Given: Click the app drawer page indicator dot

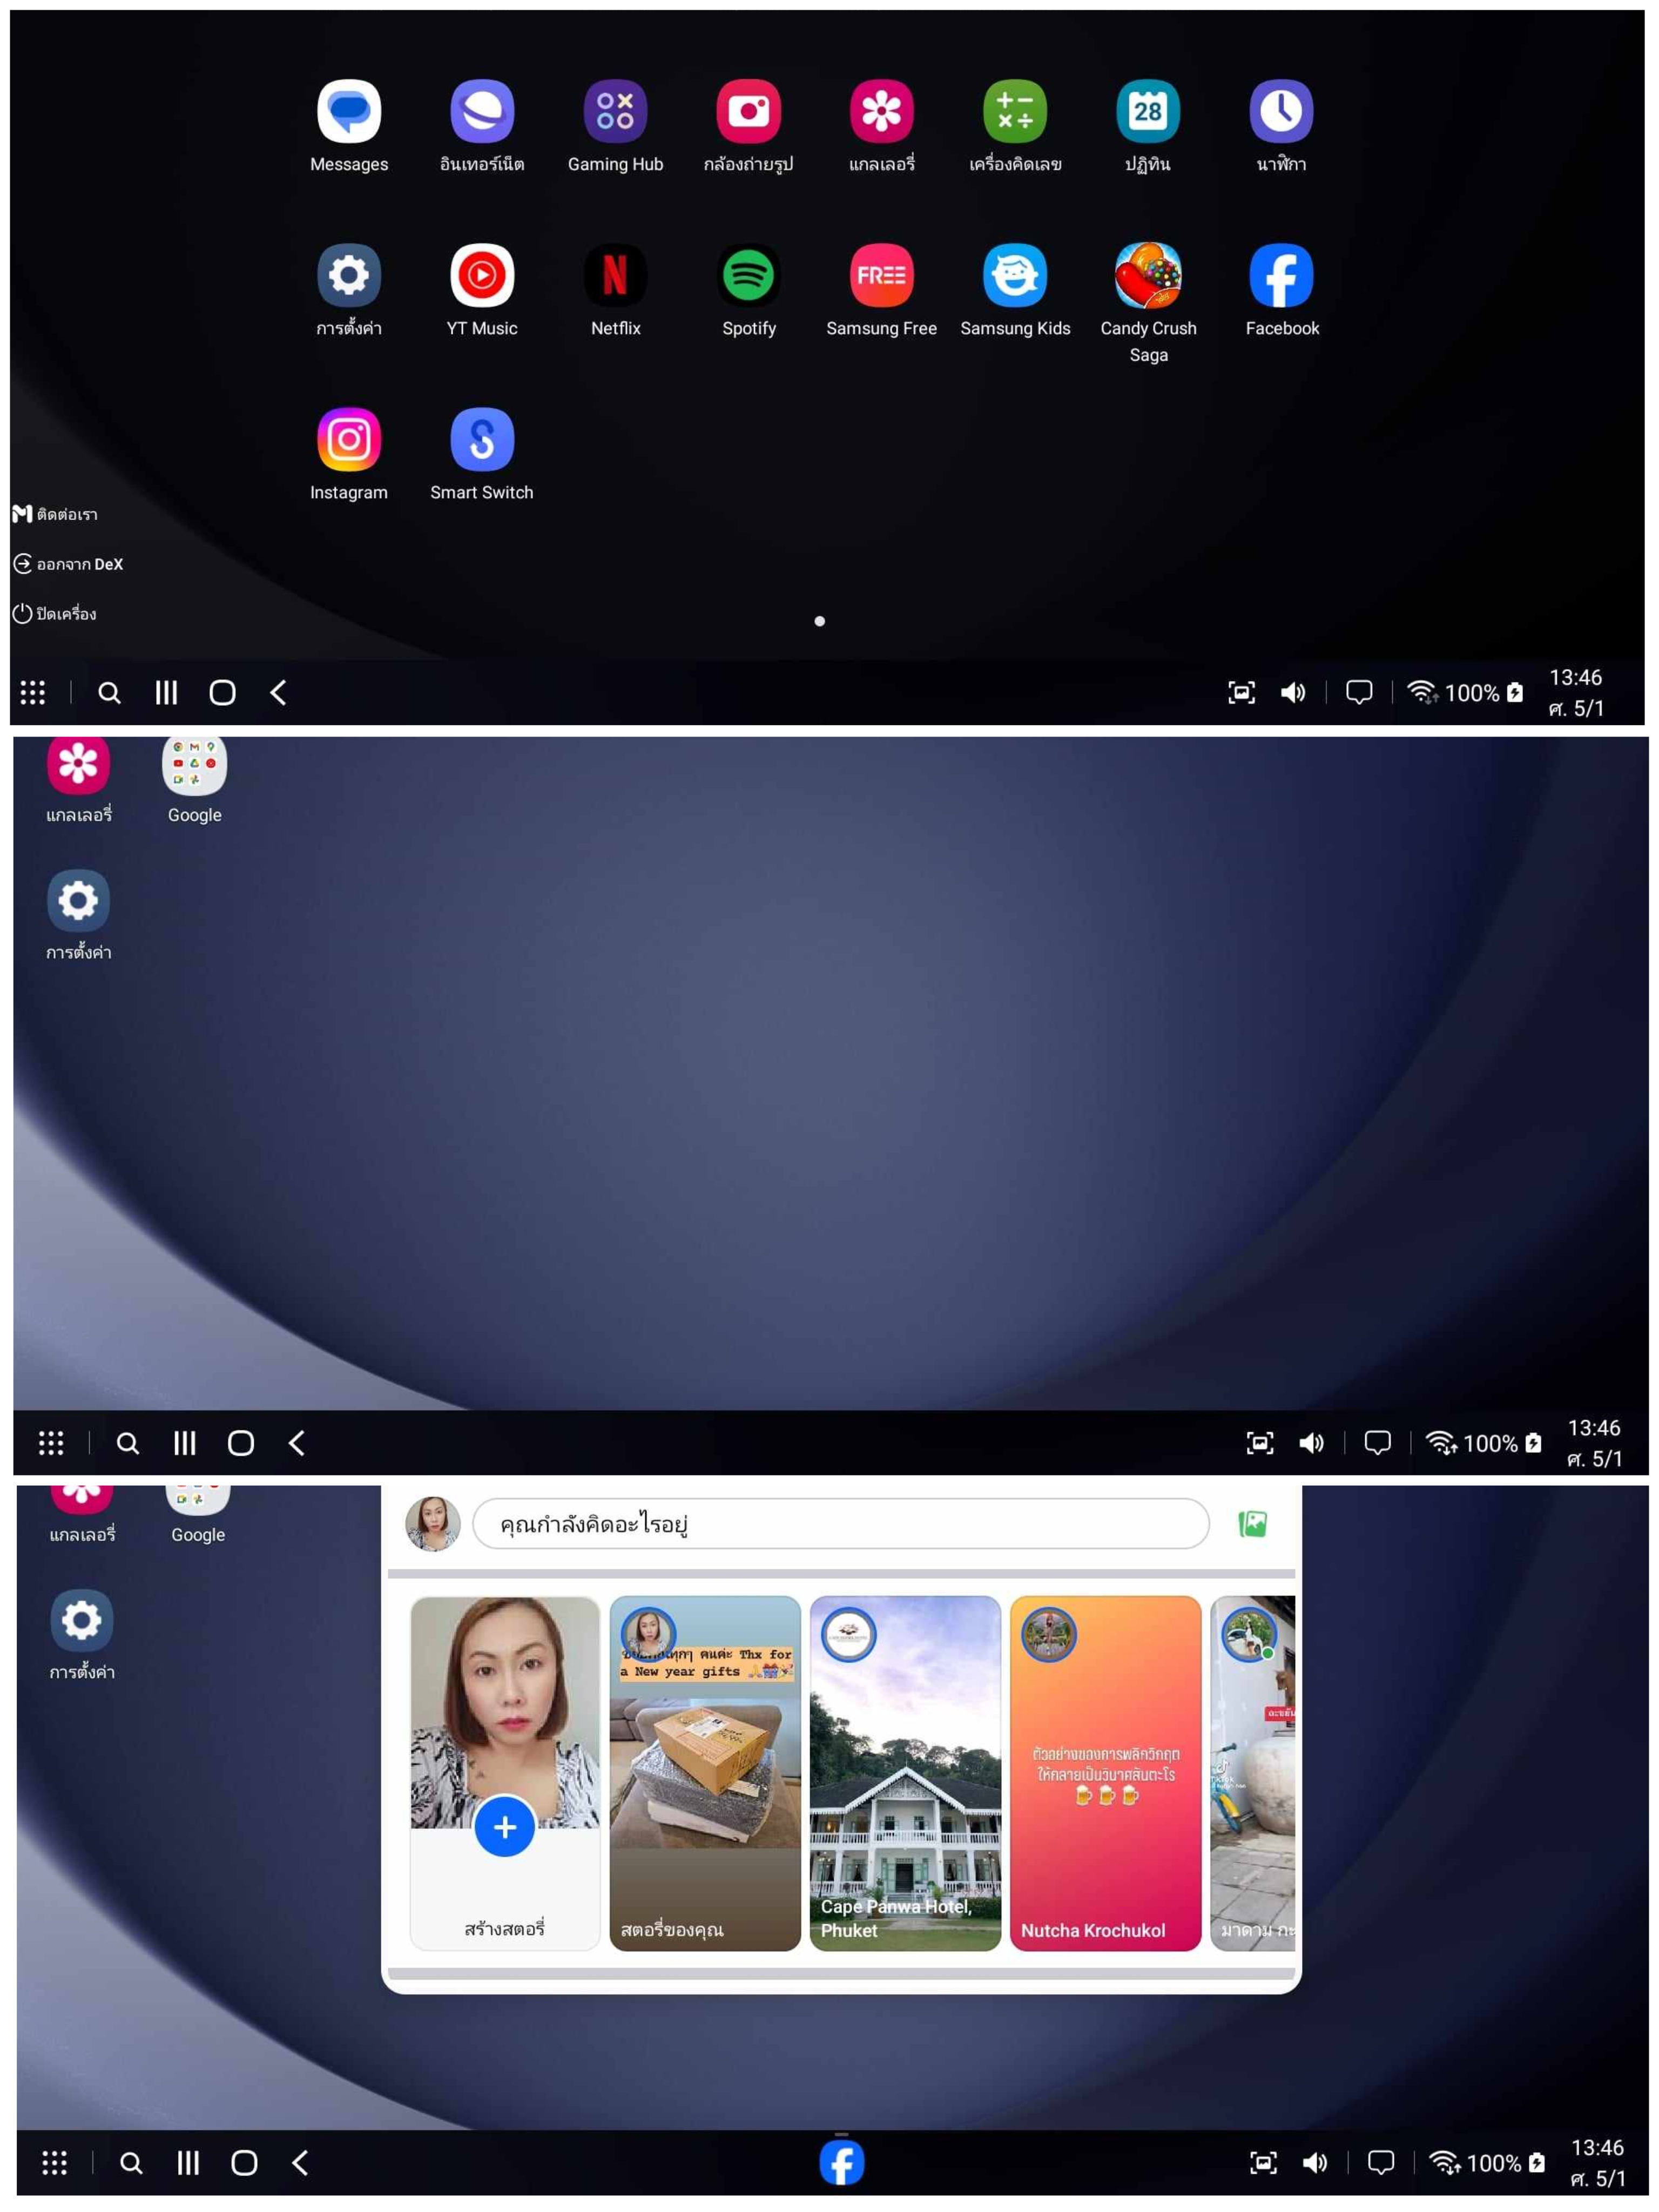Looking at the screenshot, I should (x=819, y=621).
